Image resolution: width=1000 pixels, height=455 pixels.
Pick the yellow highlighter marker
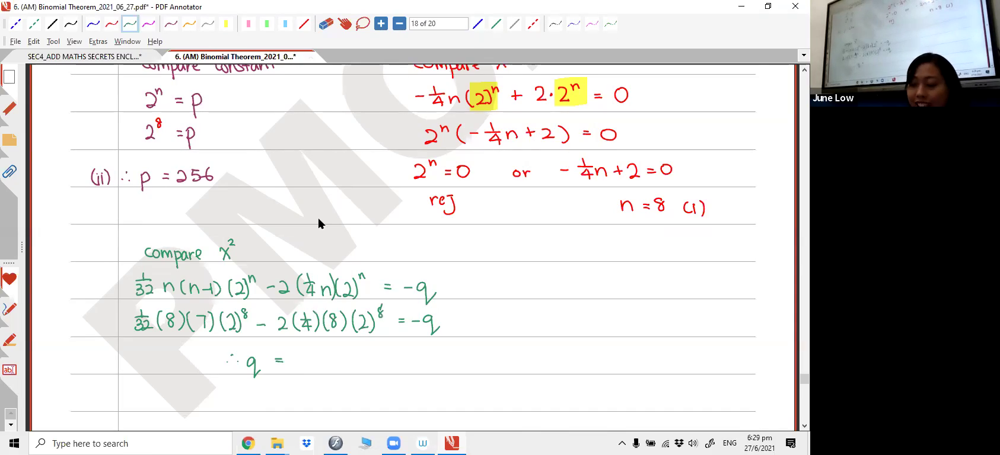point(226,24)
